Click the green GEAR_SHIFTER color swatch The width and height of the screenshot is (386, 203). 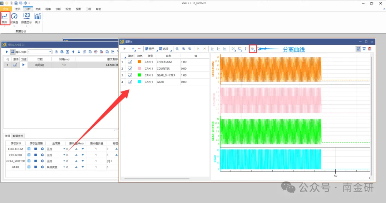click(x=139, y=75)
